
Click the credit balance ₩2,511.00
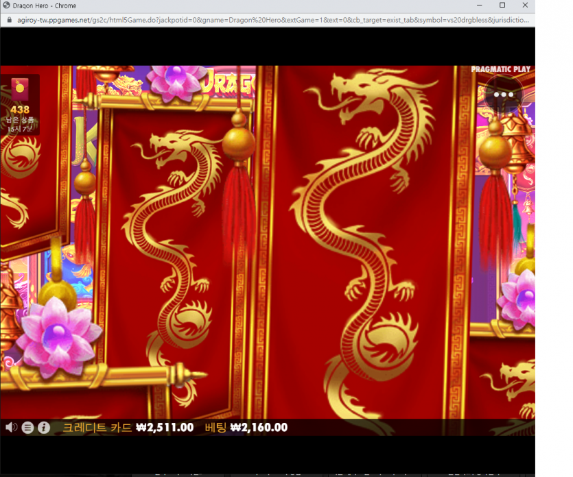[x=165, y=428]
